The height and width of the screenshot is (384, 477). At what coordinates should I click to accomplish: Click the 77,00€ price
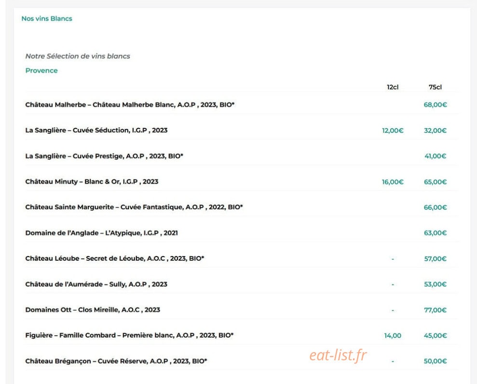[435, 310]
